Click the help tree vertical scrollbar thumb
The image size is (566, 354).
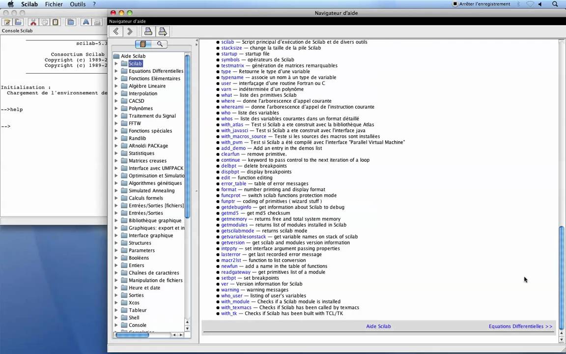pyautogui.click(x=187, y=136)
